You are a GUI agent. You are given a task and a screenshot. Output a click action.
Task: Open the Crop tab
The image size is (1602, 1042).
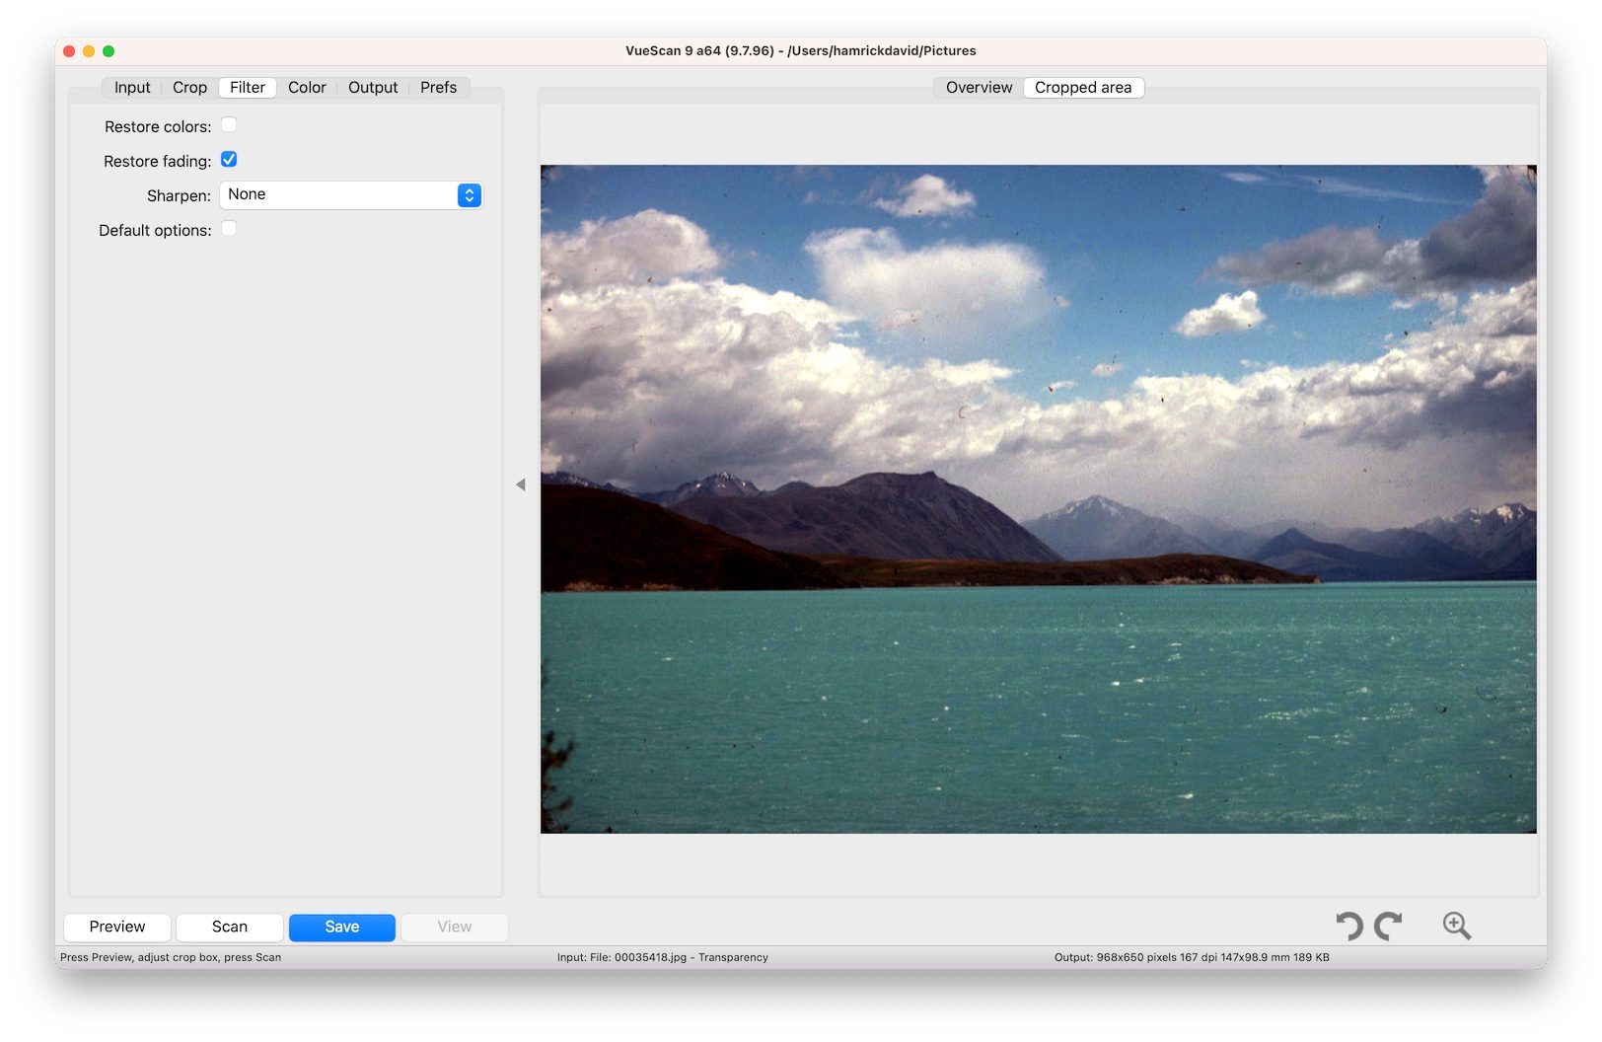pyautogui.click(x=189, y=88)
